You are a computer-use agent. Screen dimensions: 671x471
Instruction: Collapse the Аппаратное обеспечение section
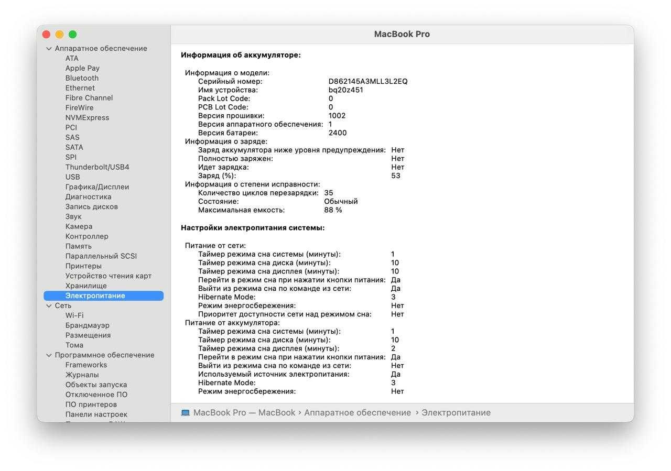[49, 48]
